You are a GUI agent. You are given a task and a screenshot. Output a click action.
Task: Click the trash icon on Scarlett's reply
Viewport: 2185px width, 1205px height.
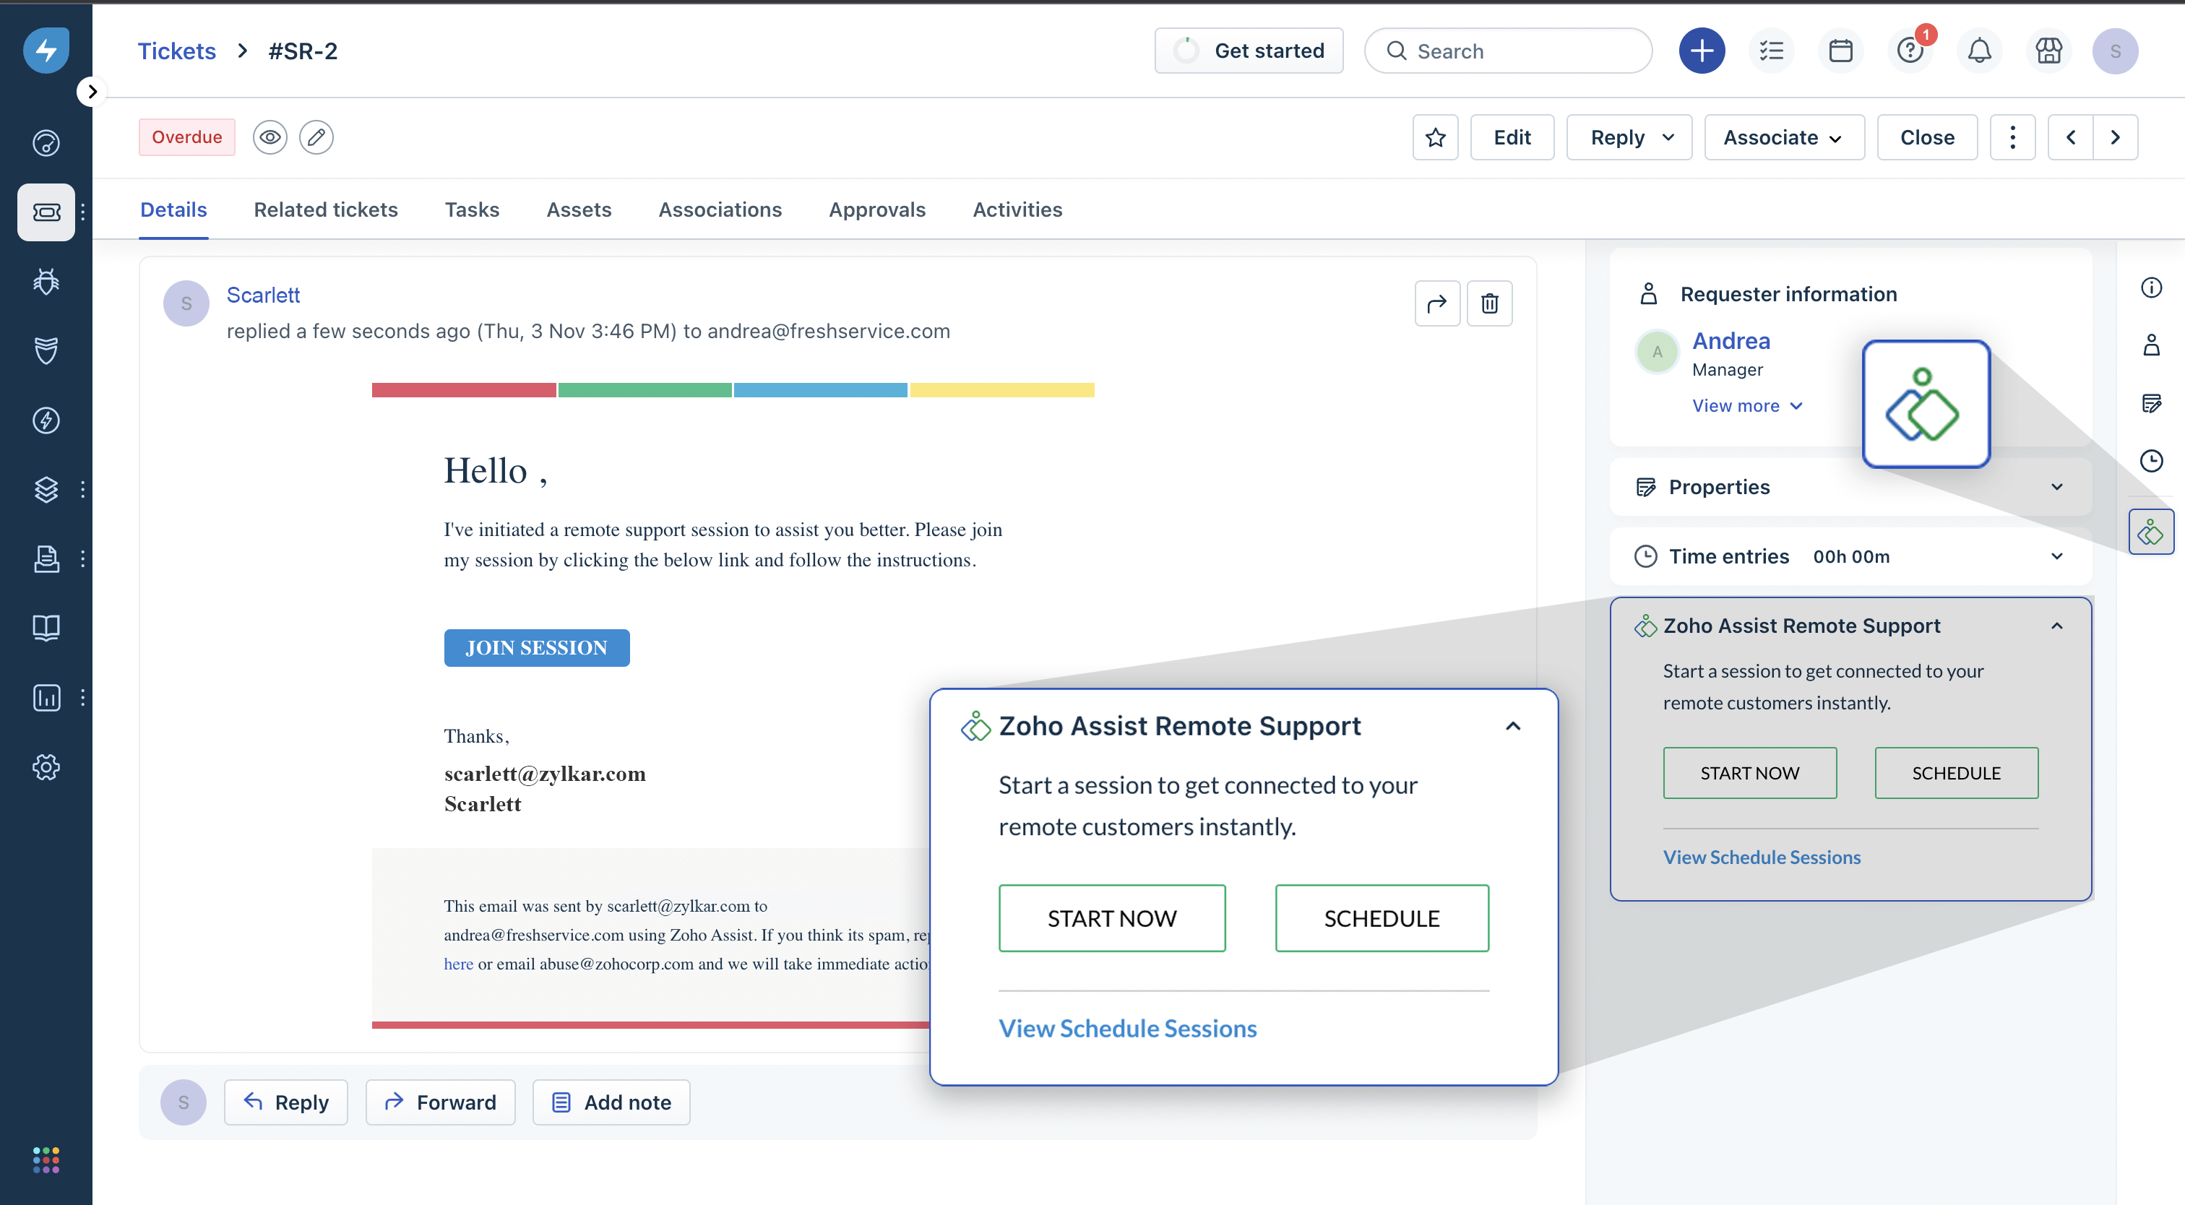(1489, 303)
